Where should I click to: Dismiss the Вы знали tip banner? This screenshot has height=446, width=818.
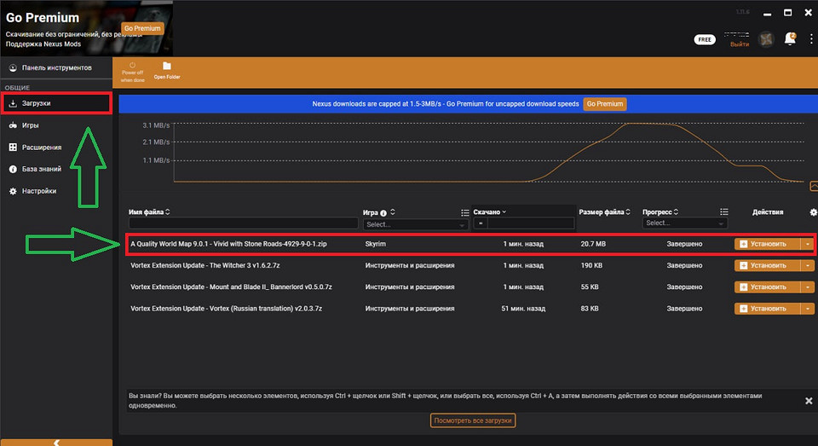809,400
